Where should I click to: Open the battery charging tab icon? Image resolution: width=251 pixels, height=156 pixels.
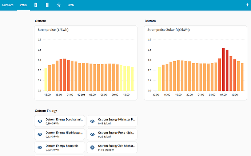click(35, 5)
